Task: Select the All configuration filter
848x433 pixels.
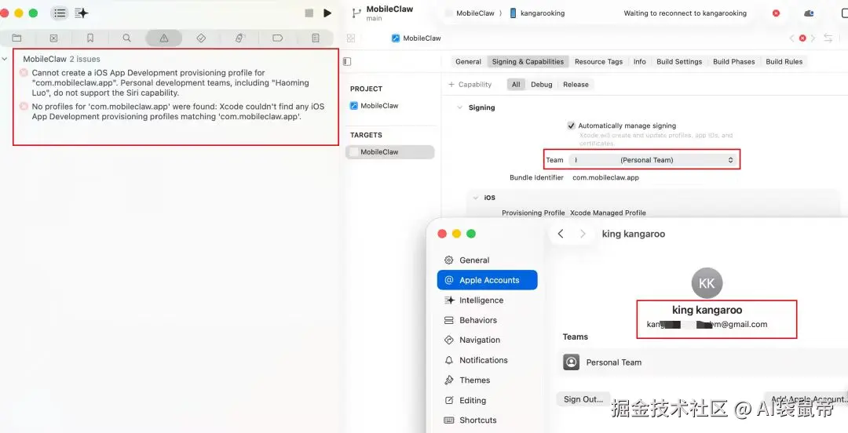Action: pyautogui.click(x=516, y=85)
